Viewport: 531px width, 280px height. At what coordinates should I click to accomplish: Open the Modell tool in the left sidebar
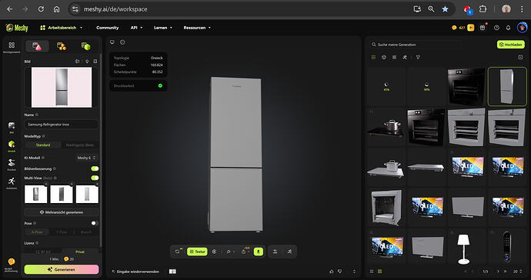12,146
